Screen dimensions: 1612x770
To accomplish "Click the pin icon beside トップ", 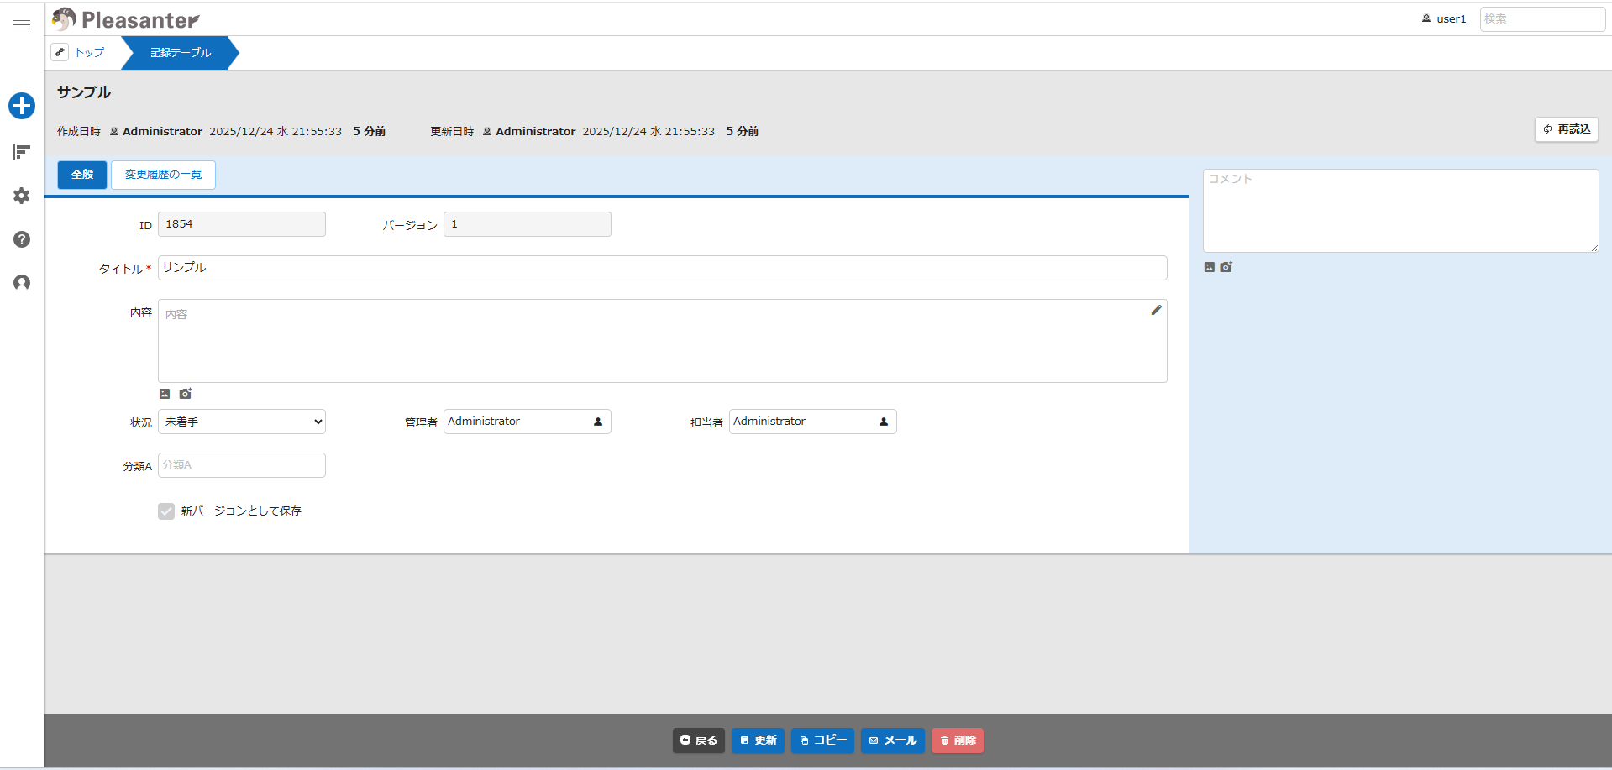I will click(60, 52).
